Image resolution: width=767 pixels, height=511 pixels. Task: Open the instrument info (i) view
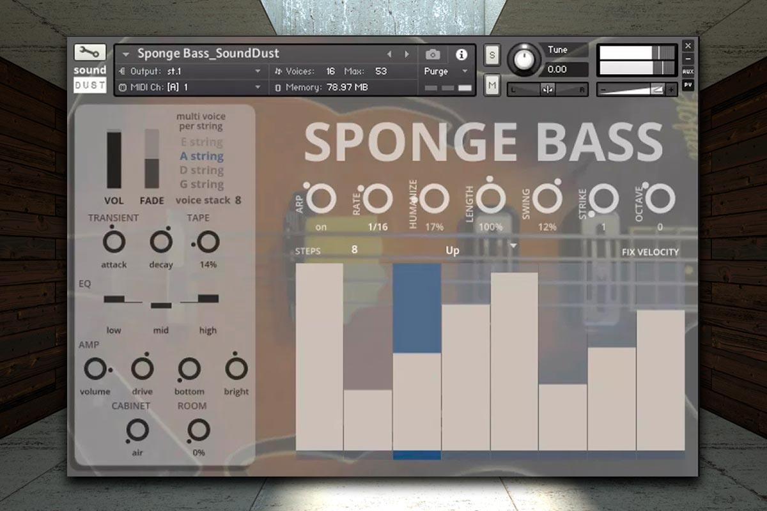coord(461,54)
